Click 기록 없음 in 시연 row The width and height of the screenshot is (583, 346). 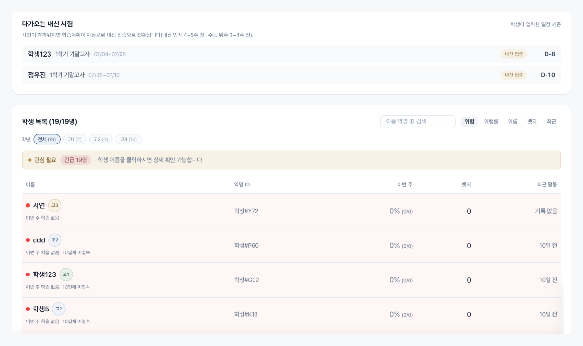point(546,211)
